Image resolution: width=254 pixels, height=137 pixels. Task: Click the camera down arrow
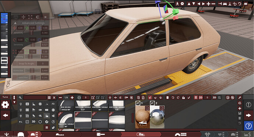pos(194,4)
